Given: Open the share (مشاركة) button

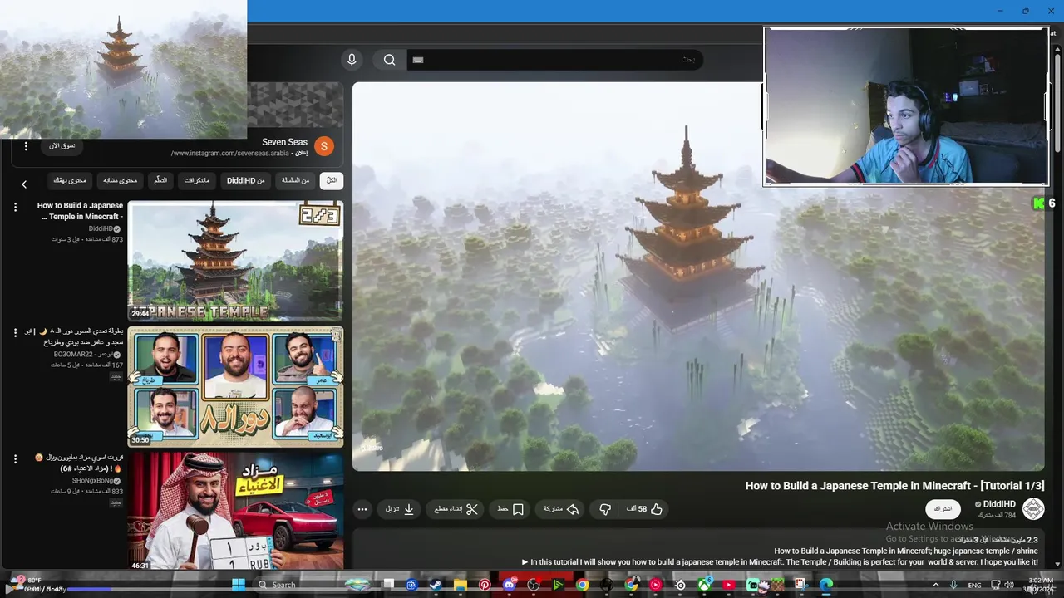Looking at the screenshot, I should 562,509.
